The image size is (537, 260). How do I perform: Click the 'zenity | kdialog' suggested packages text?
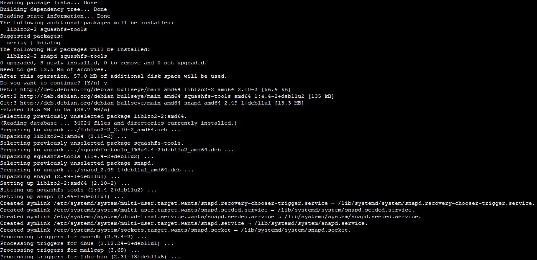[x=33, y=43]
